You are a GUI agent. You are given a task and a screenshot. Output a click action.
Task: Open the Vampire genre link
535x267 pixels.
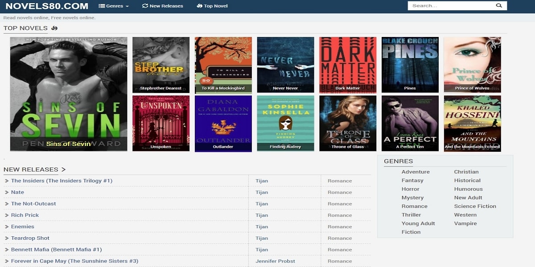click(x=465, y=223)
